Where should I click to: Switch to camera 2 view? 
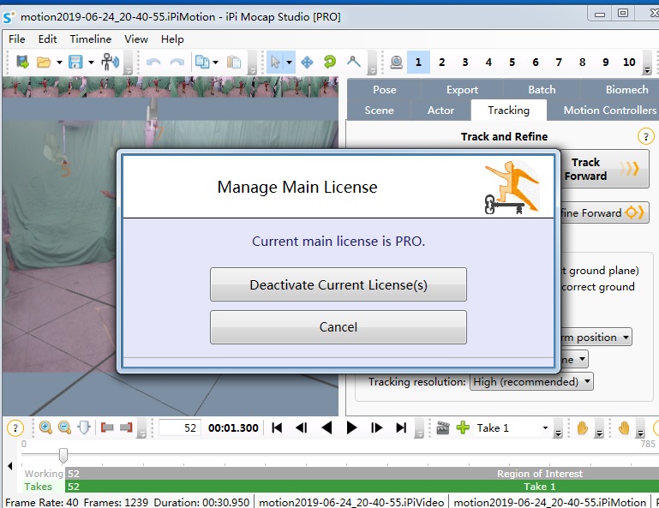(441, 63)
